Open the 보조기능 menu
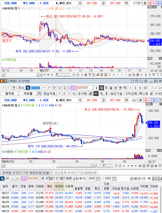 tap(116, 94)
